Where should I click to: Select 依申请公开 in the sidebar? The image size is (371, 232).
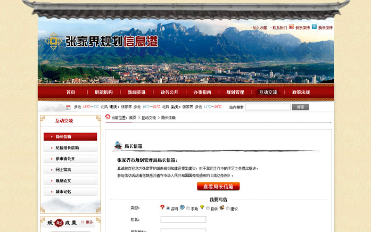click(70, 159)
